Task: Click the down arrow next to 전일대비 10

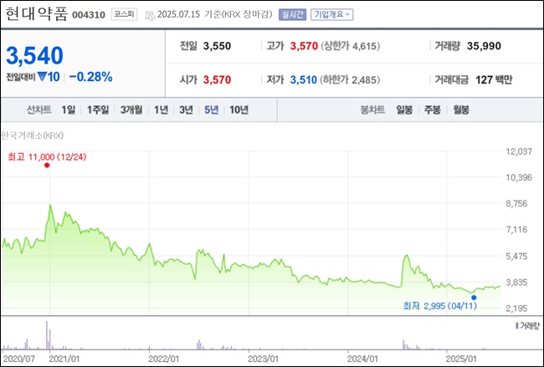Action: click(42, 77)
